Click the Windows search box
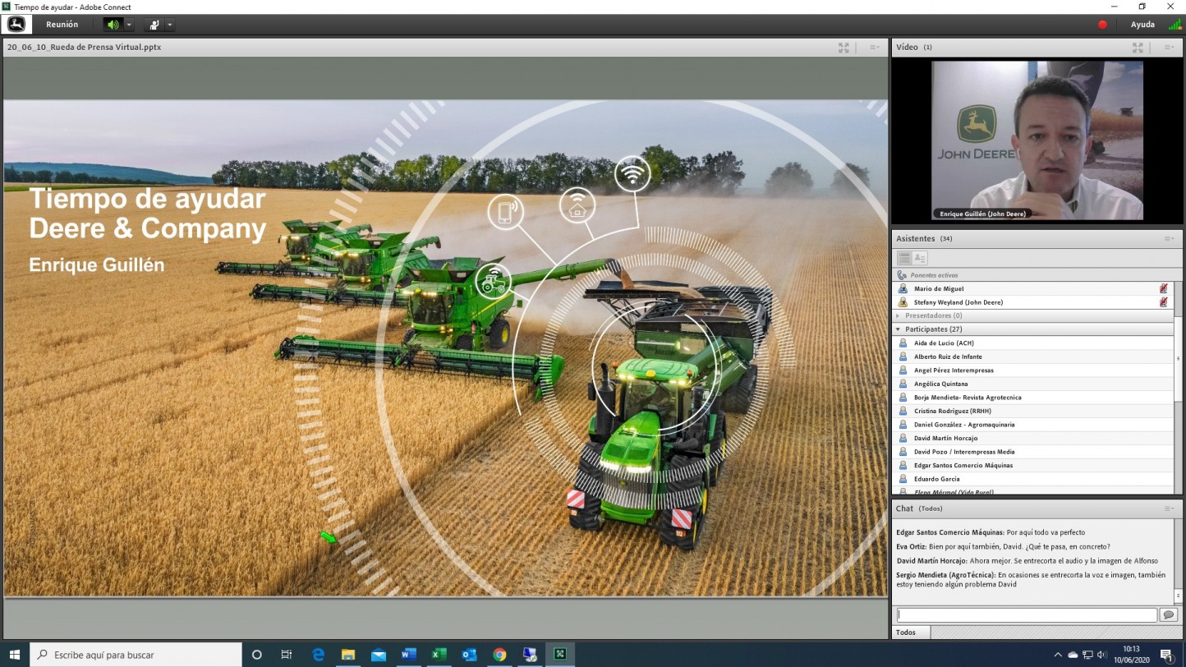The image size is (1186, 667). [x=136, y=655]
